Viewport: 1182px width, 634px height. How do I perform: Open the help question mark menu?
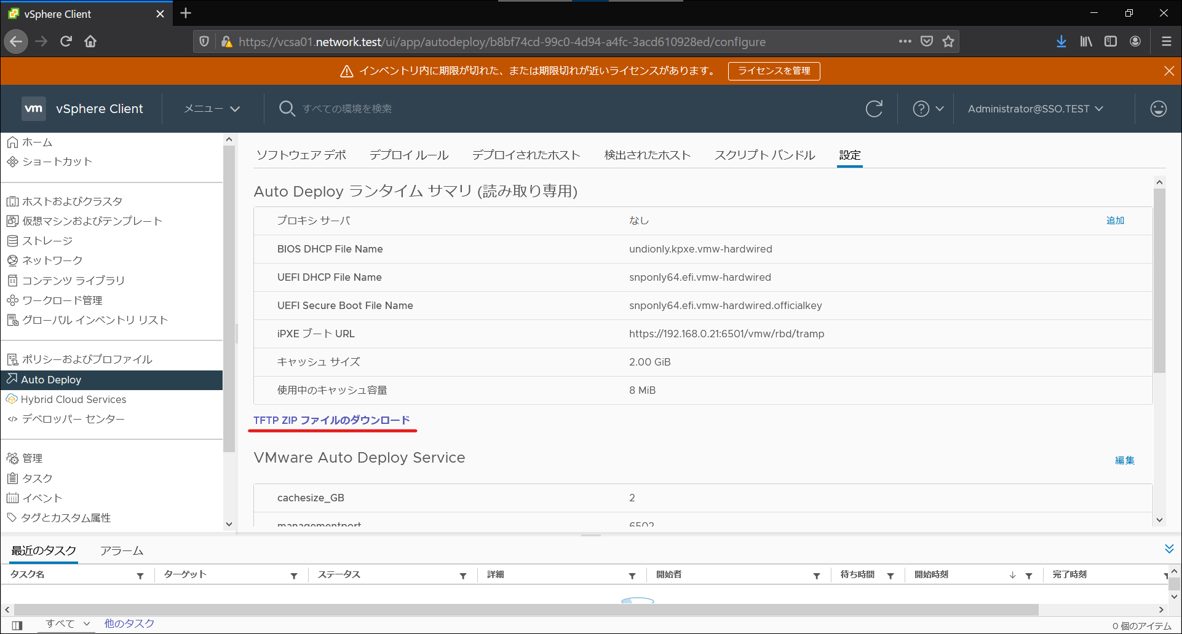(928, 109)
